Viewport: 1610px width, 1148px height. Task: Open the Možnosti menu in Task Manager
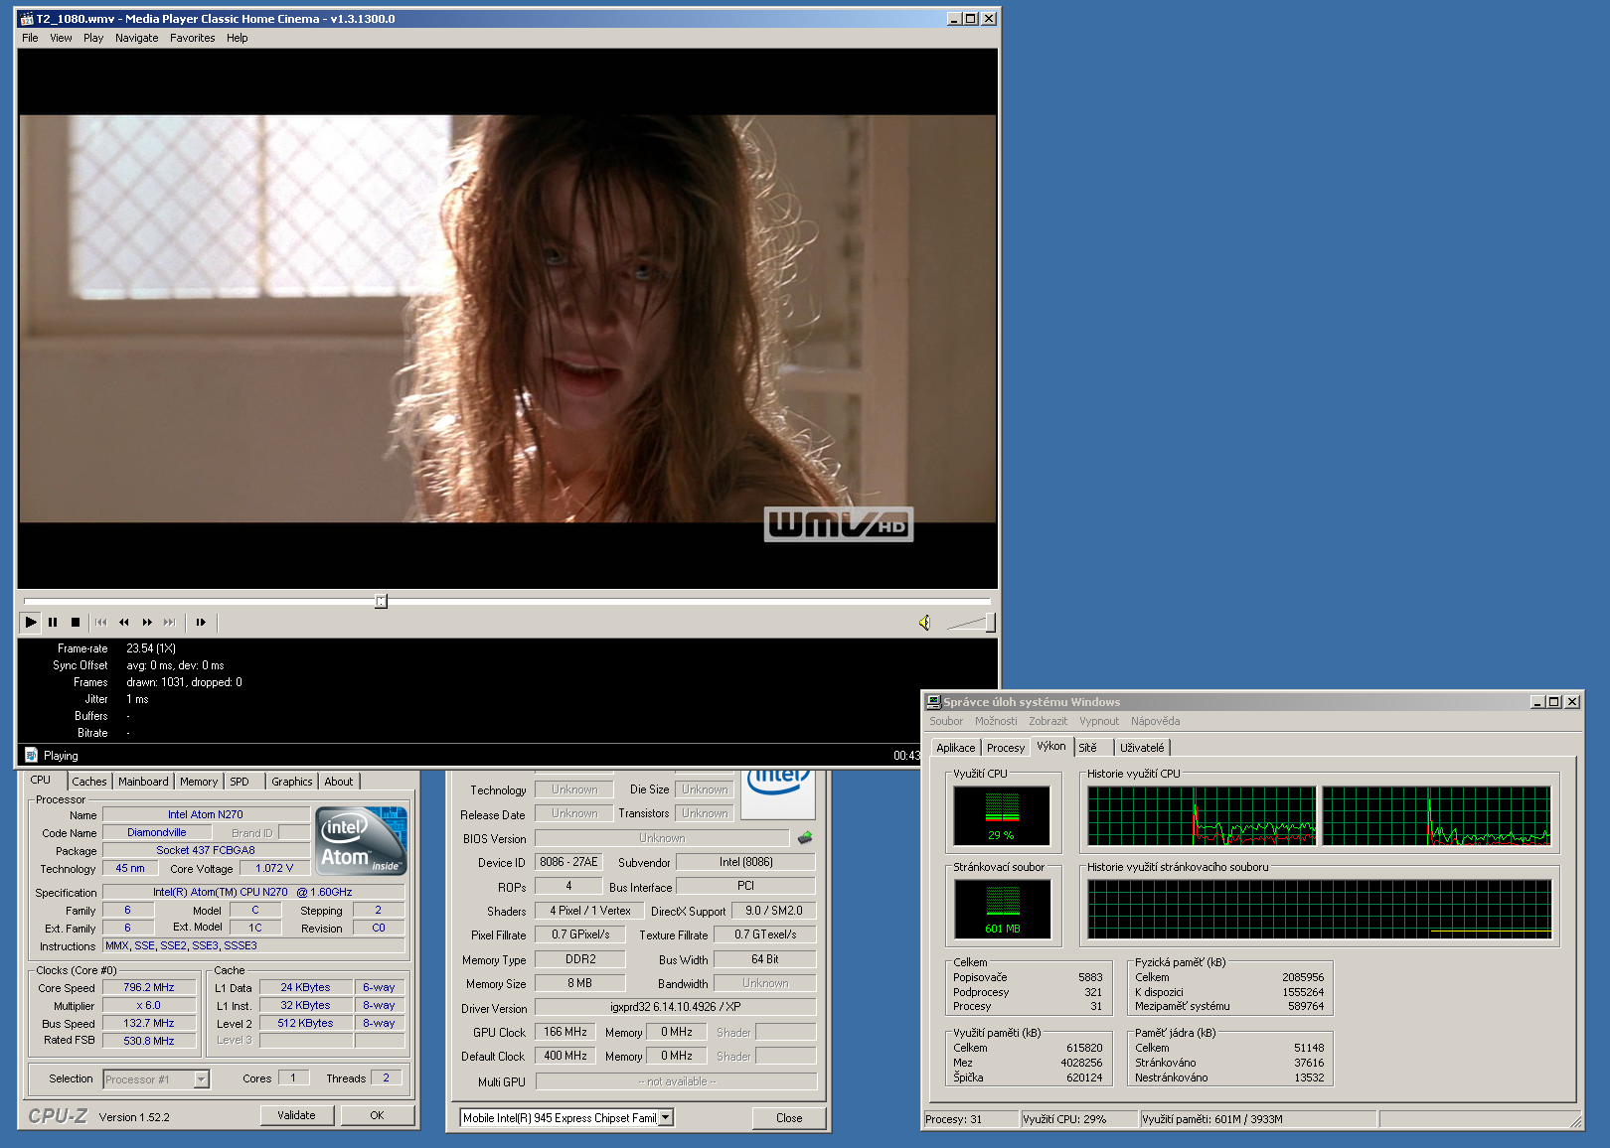point(996,721)
